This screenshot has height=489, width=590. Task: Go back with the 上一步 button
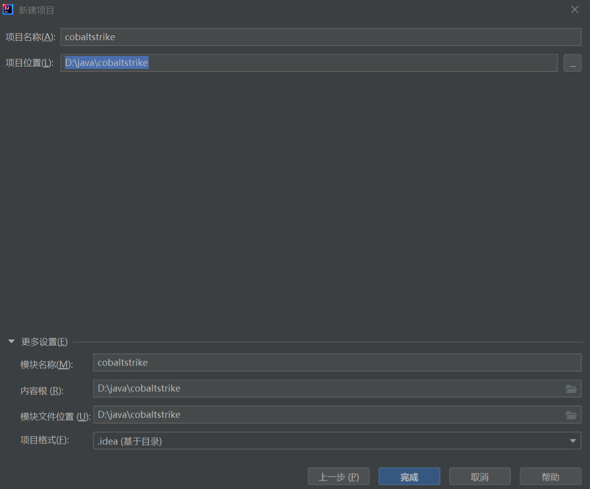click(x=338, y=477)
